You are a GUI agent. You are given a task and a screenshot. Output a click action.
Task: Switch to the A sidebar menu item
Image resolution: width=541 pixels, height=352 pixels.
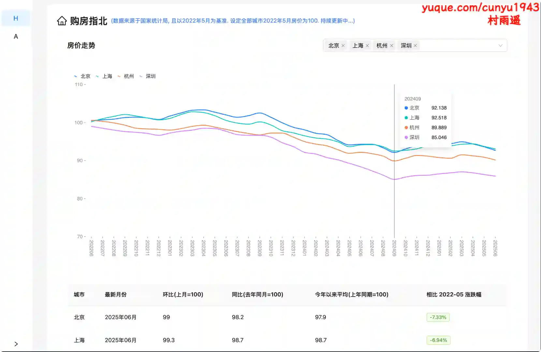point(16,37)
